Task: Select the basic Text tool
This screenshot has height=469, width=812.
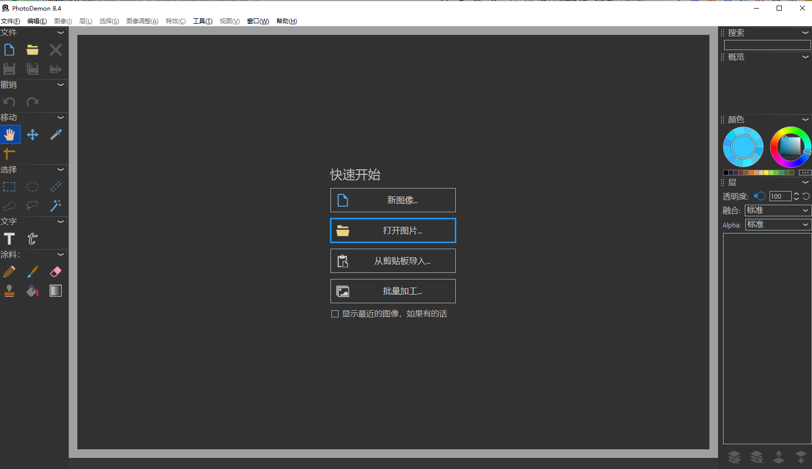Action: pos(10,239)
